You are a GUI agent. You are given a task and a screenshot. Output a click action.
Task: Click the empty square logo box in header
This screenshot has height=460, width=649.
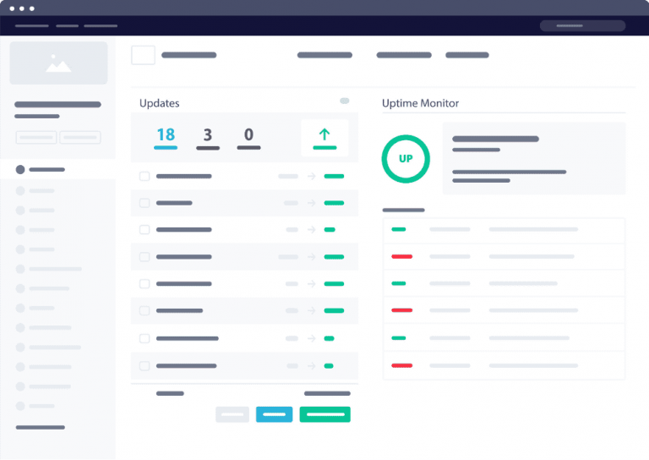143,55
